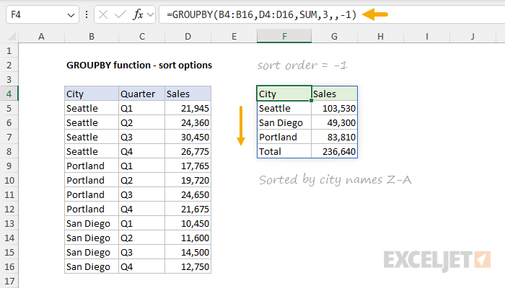
Task: Open Insert Function fx button
Action: 138,14
